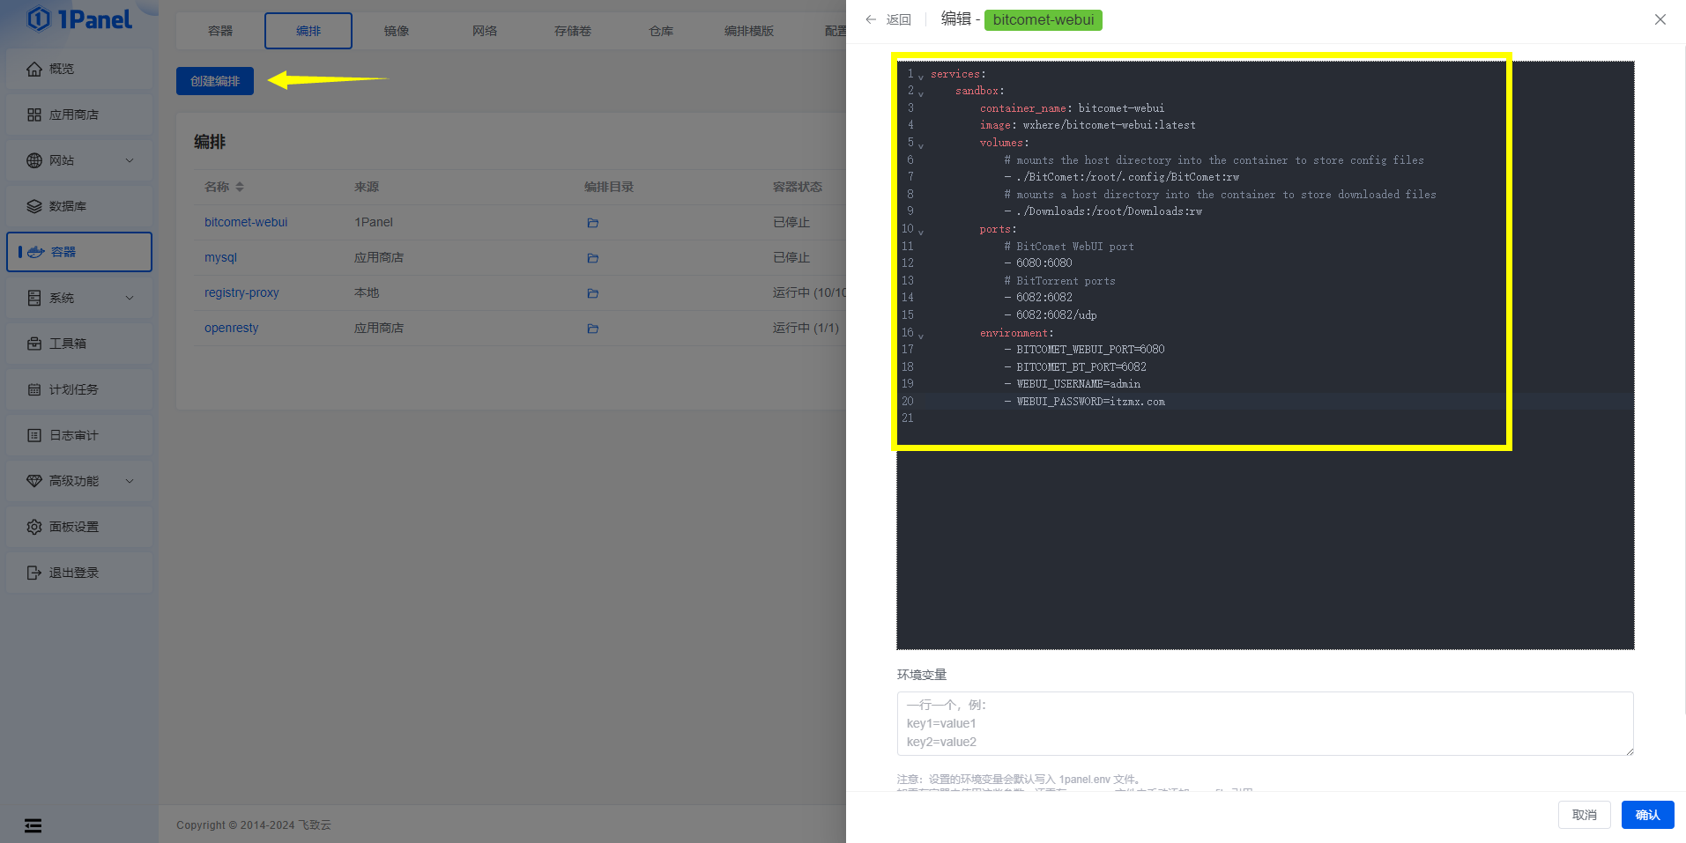Viewport: 1686px width, 843px height.
Task: Collapse the sidebar with the bottom menu icon
Action: 33,825
